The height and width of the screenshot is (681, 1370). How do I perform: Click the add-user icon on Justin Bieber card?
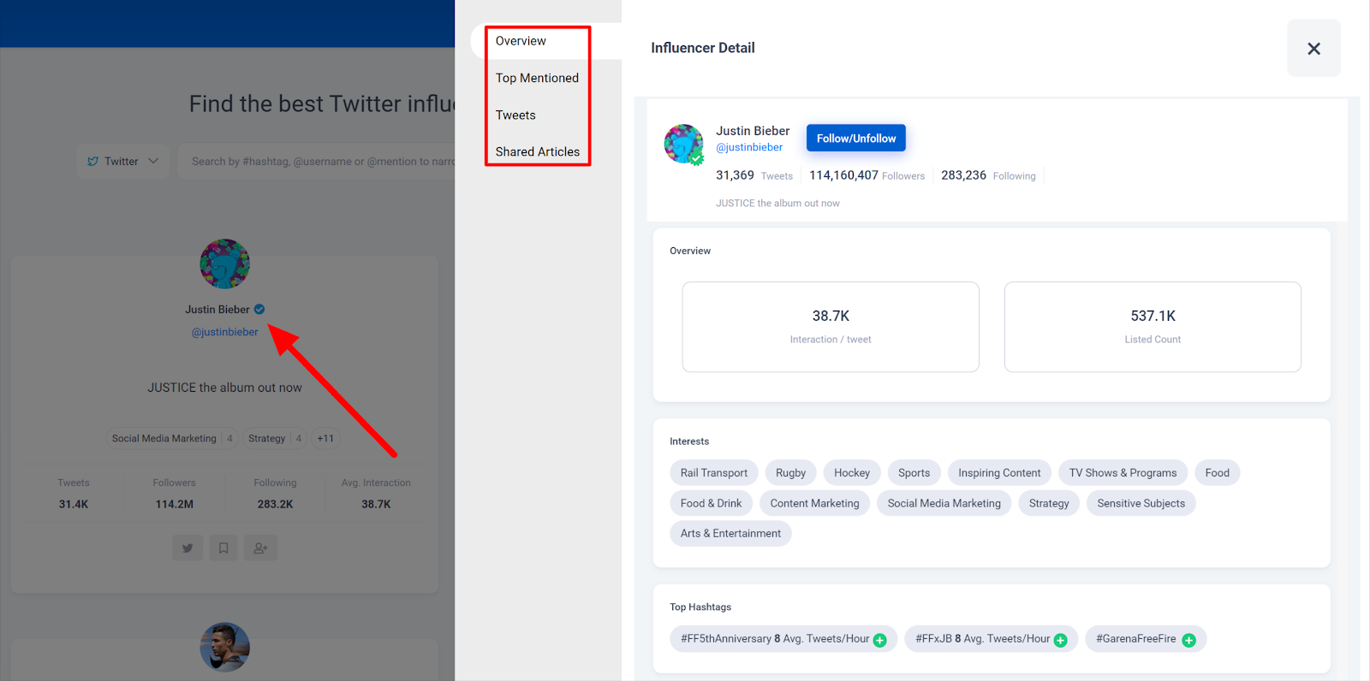tap(260, 548)
